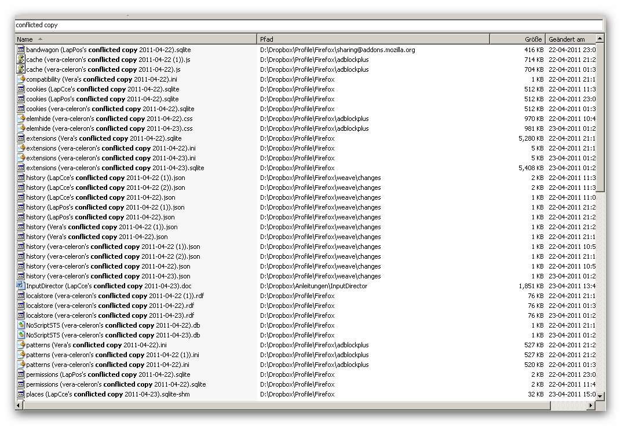The width and height of the screenshot is (621, 426).
Task: Click the 970 KB size cell
Action: (x=534, y=119)
